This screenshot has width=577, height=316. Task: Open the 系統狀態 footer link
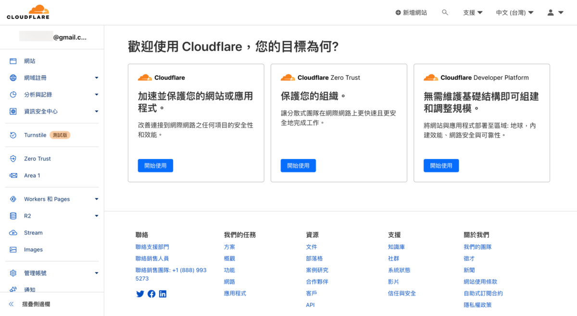pos(399,270)
